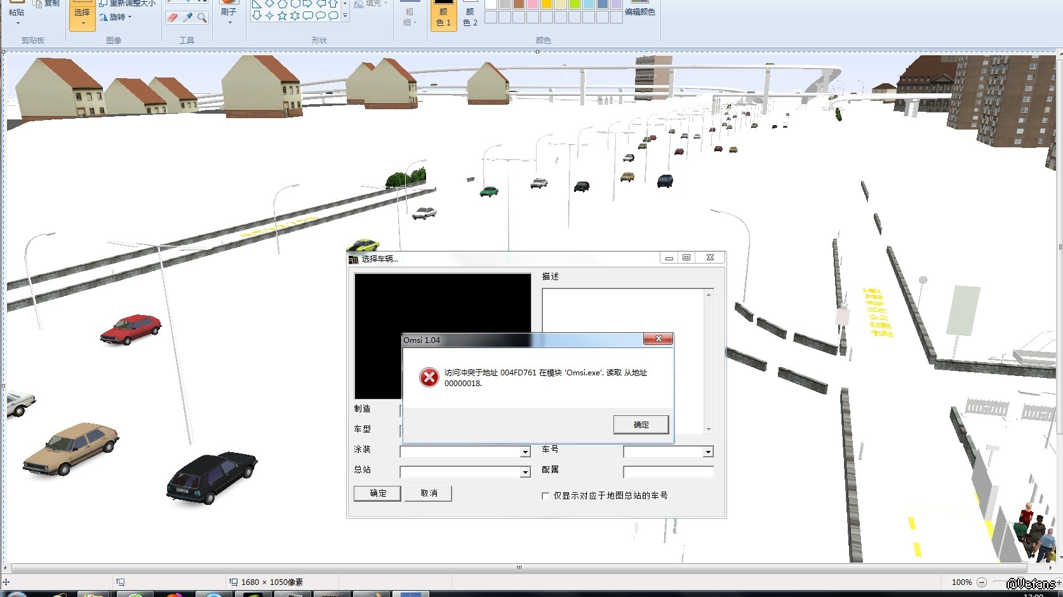Select the four-point star shape

tap(269, 16)
